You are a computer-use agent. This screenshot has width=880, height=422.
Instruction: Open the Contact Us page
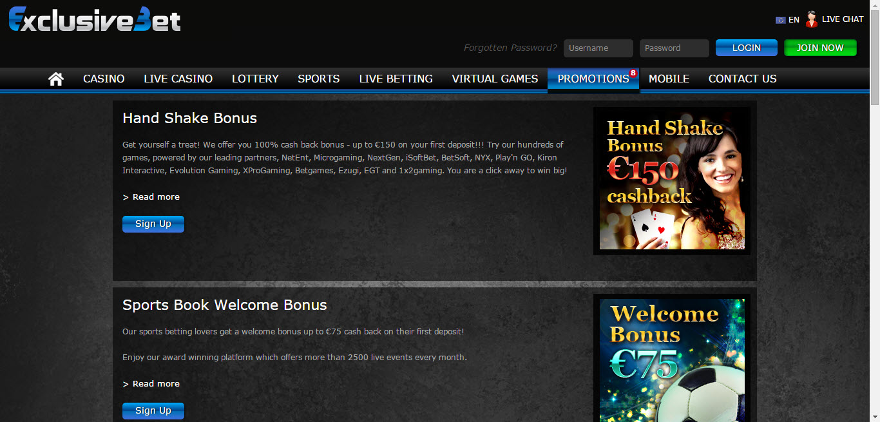[x=742, y=79]
